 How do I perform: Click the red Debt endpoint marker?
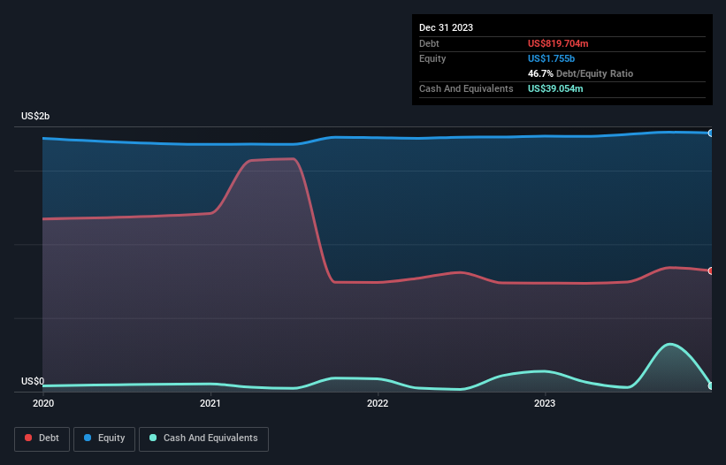pos(711,271)
